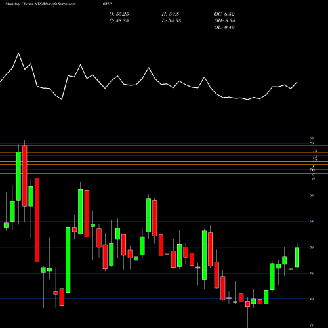Image resolution: width=328 pixels, height=328 pixels.
Task: Click the open price 'O: 55.25'
Action: click(x=119, y=14)
